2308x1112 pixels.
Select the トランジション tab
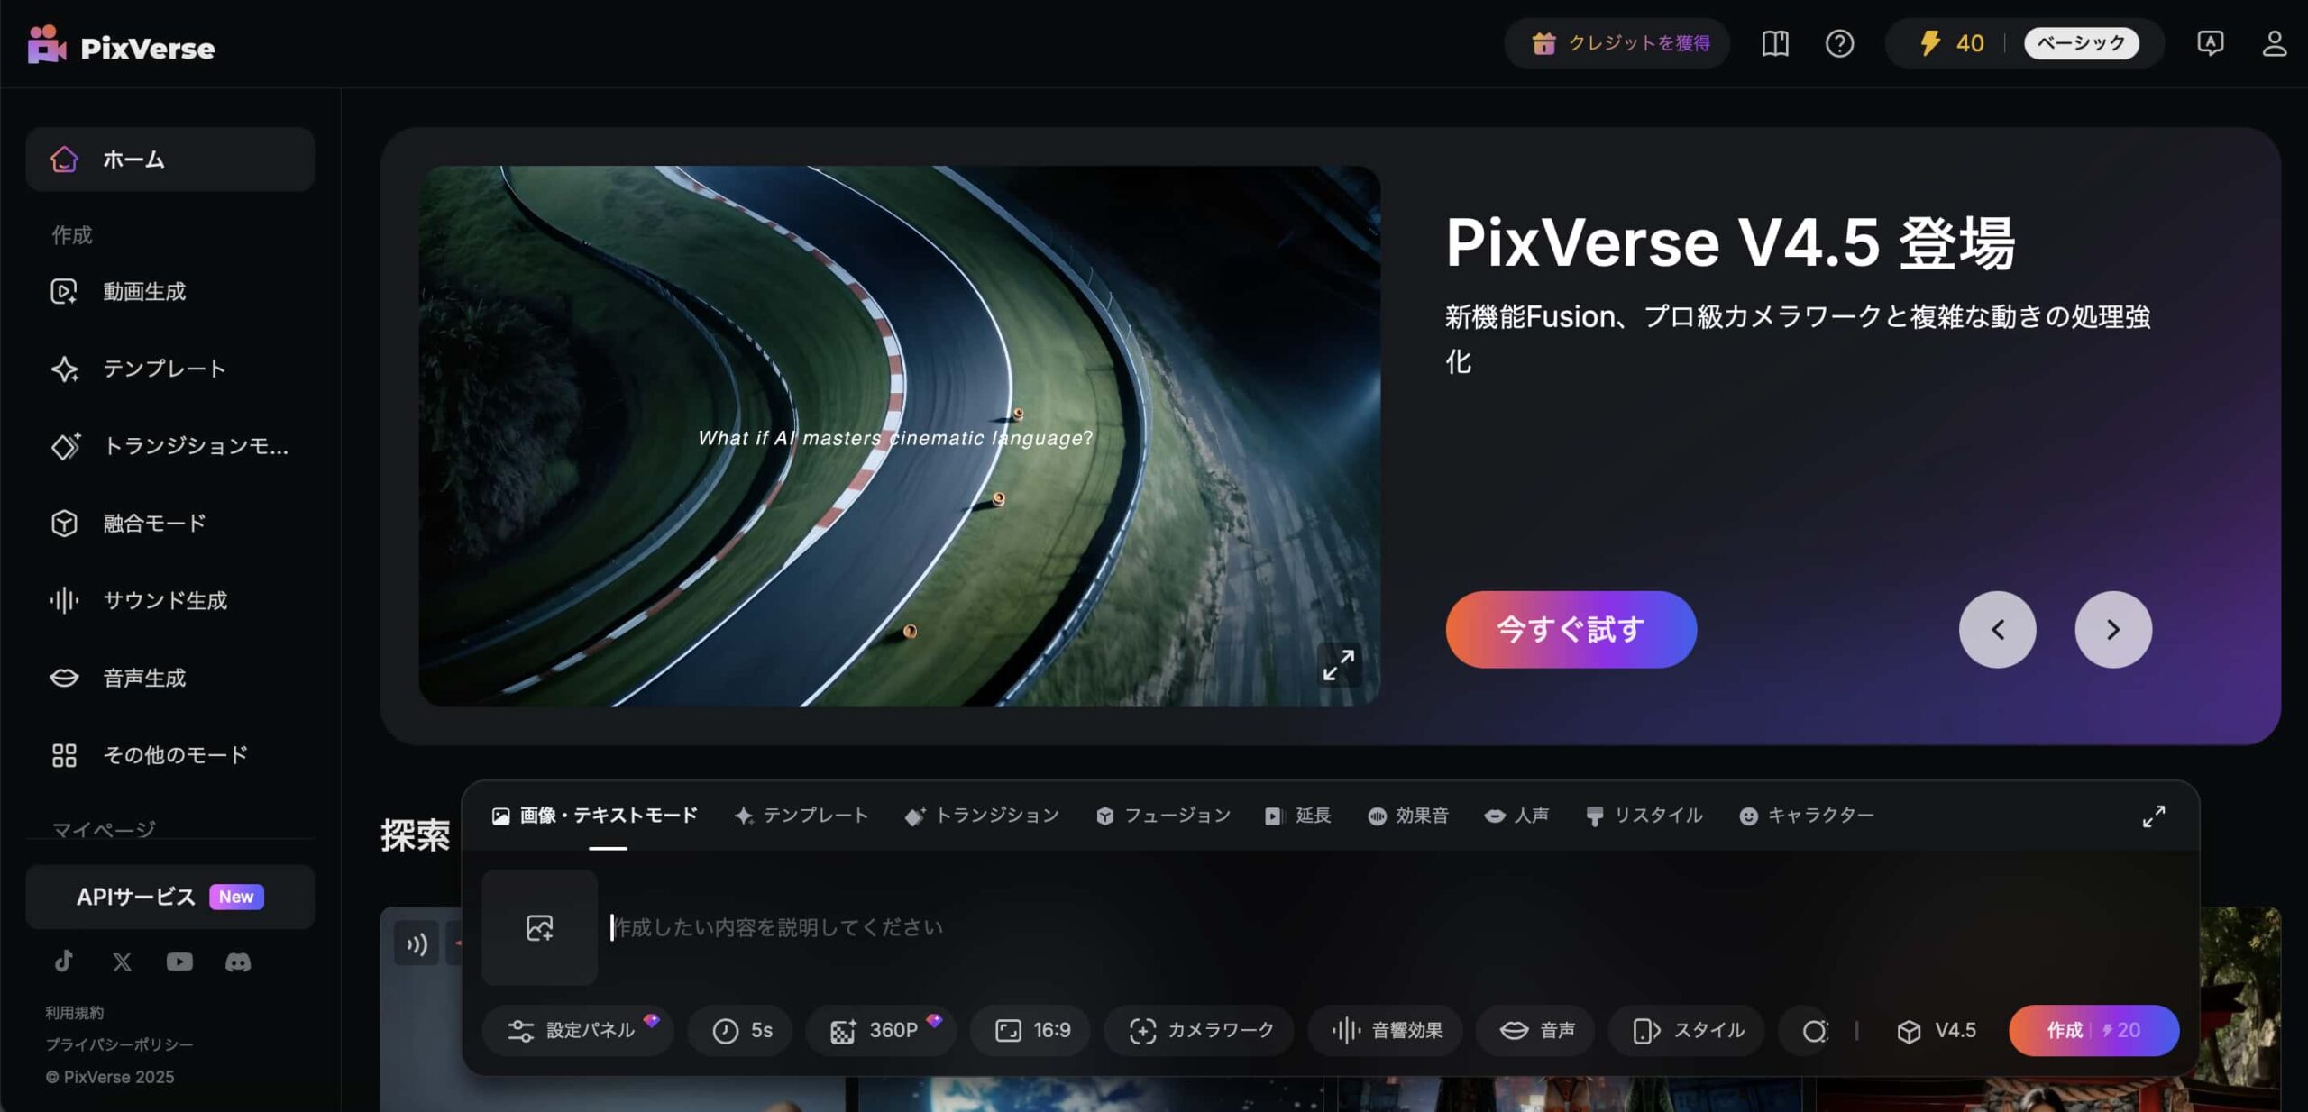coord(982,816)
